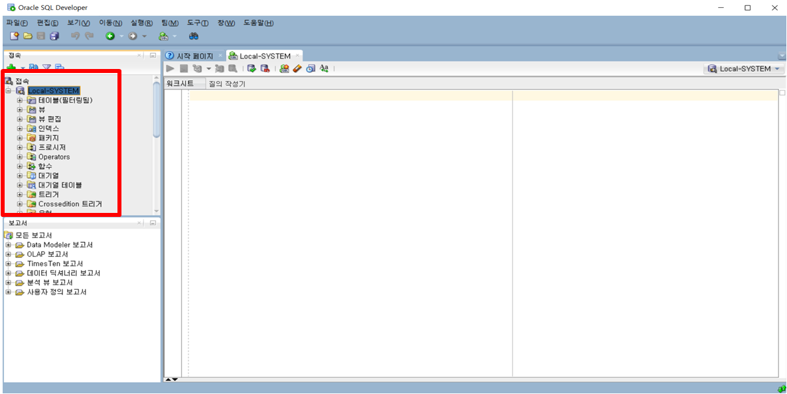Open the Explain Plan dropdown arrow
Viewport: 787px width, 394px height.
[x=208, y=68]
